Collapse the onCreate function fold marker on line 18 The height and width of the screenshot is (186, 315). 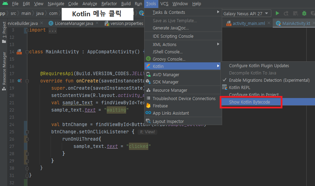(27, 81)
